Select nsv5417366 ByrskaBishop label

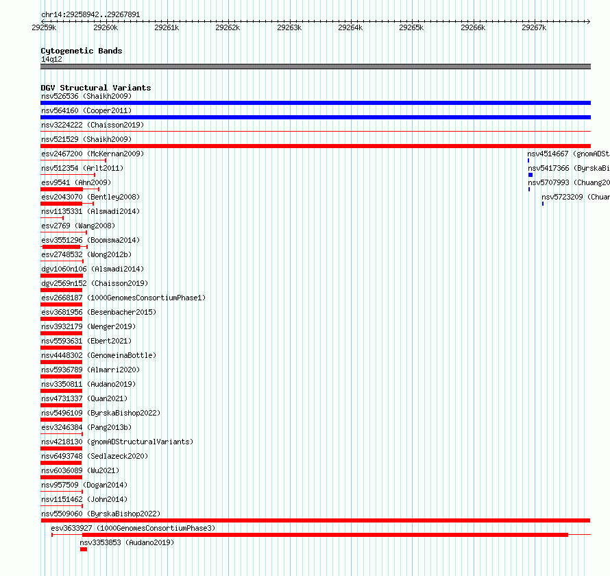click(569, 168)
